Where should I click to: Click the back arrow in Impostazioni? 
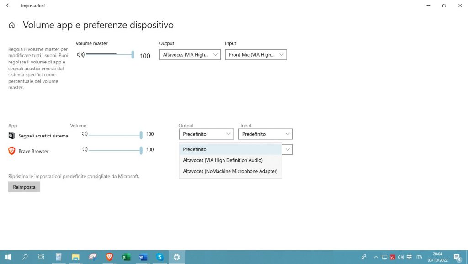[8, 5]
